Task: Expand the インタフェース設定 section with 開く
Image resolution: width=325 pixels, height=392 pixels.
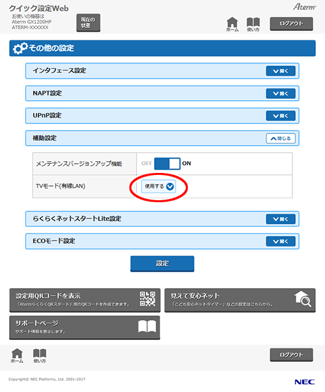Action: pyautogui.click(x=281, y=71)
